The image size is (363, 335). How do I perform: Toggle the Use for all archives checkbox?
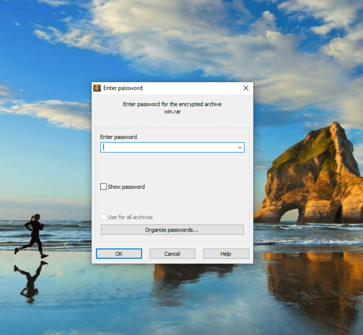point(104,217)
